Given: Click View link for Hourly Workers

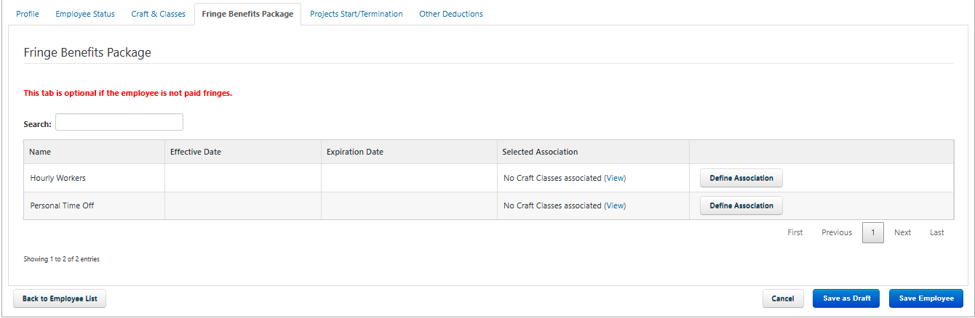Looking at the screenshot, I should pos(615,178).
